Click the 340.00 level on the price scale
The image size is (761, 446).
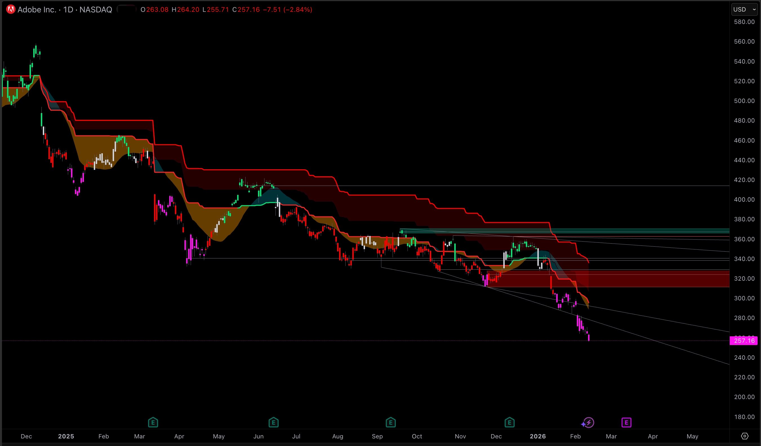coord(744,259)
